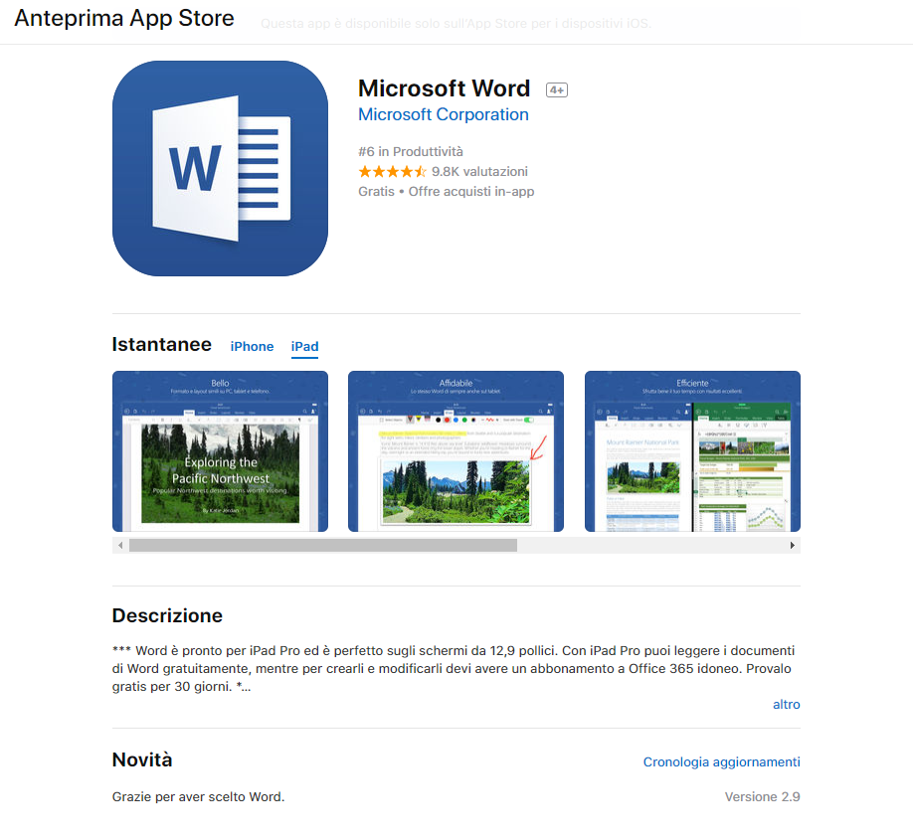Open 'Cronologia aggiornamenti' link

[721, 762]
